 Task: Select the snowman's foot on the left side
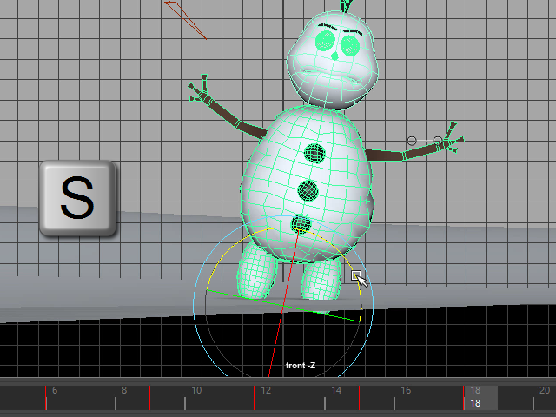point(257,271)
